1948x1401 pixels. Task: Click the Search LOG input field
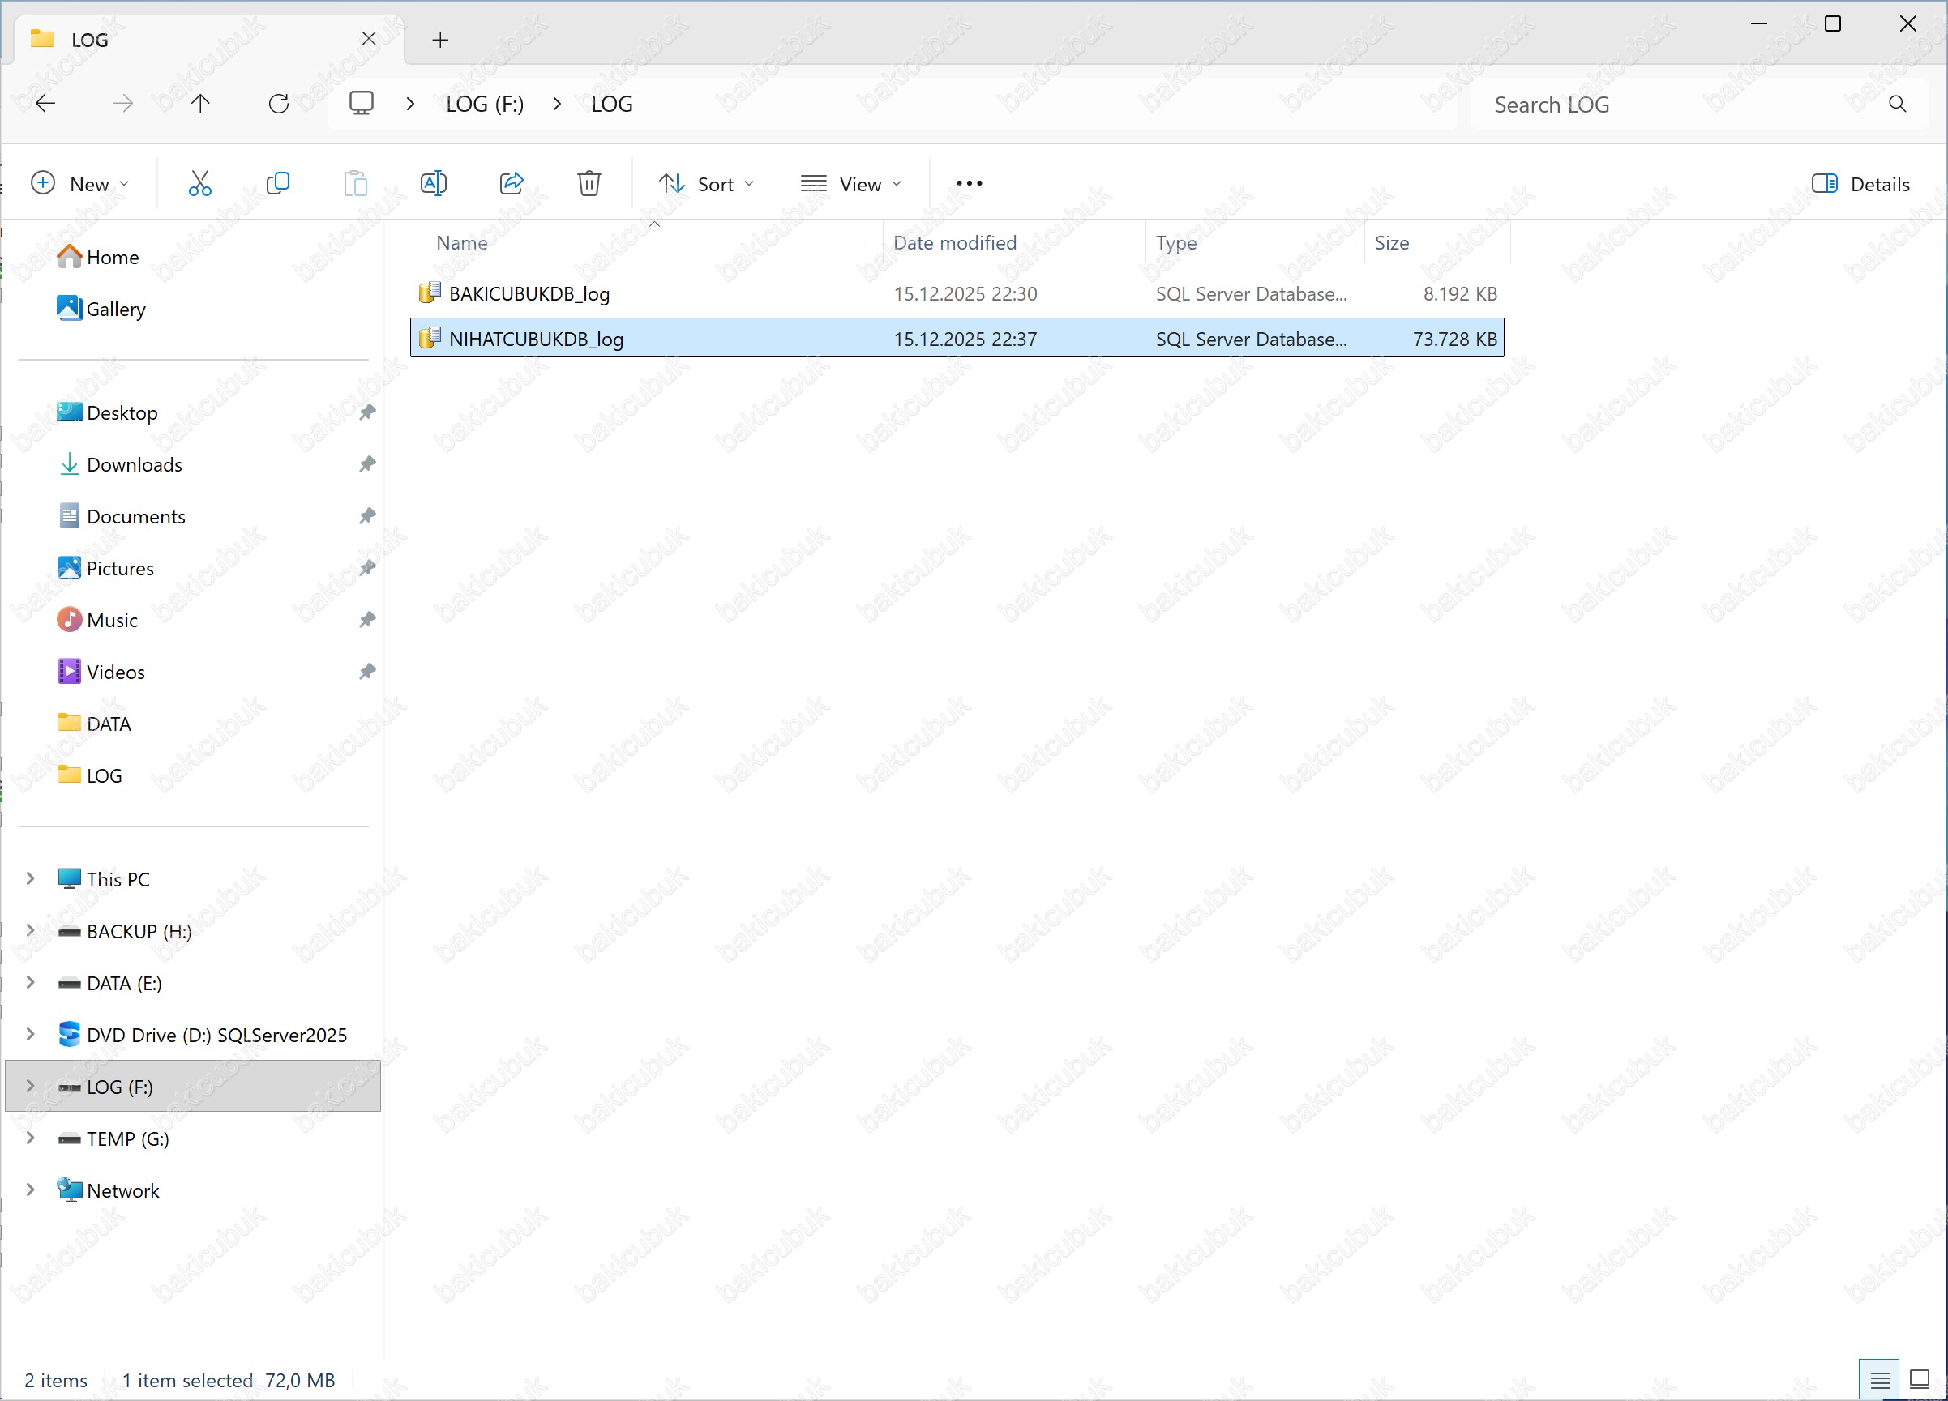pos(1684,104)
